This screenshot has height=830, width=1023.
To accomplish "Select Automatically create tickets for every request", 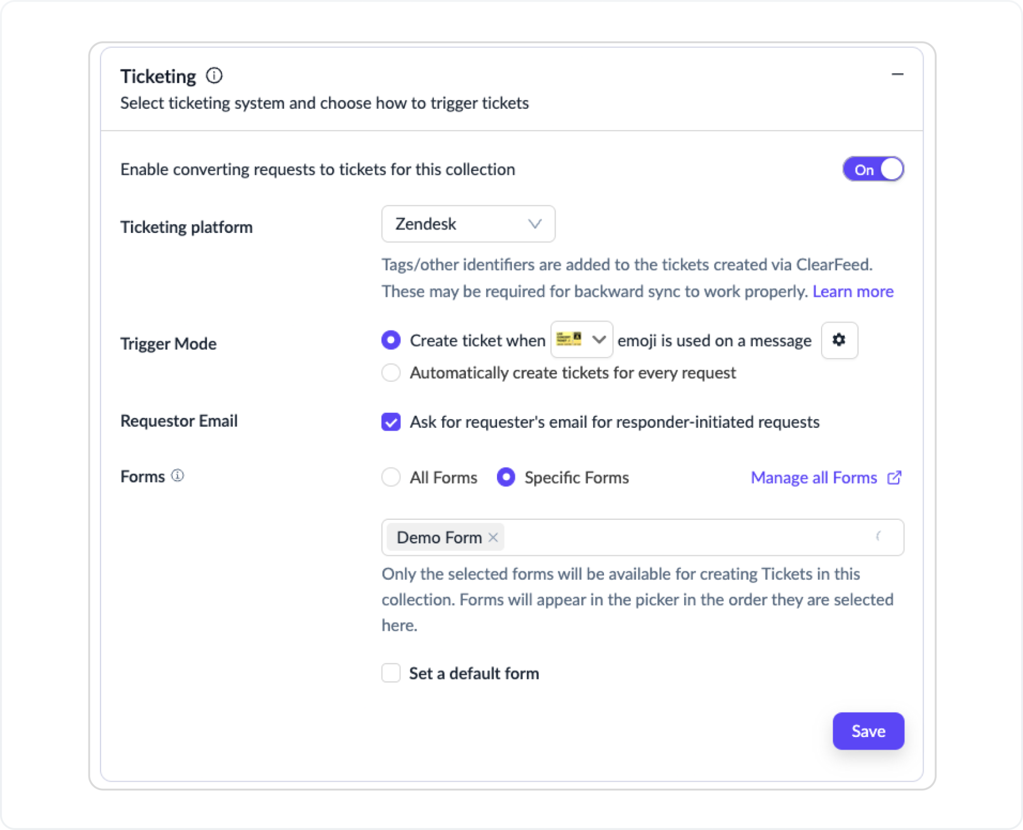I will click(x=391, y=372).
